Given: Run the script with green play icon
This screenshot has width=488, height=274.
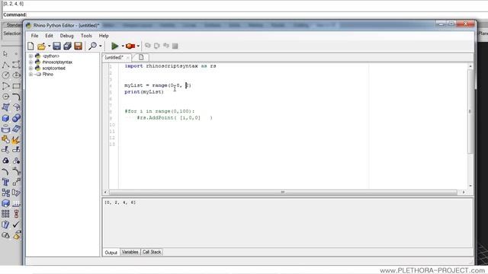Looking at the screenshot, I should pos(115,46).
